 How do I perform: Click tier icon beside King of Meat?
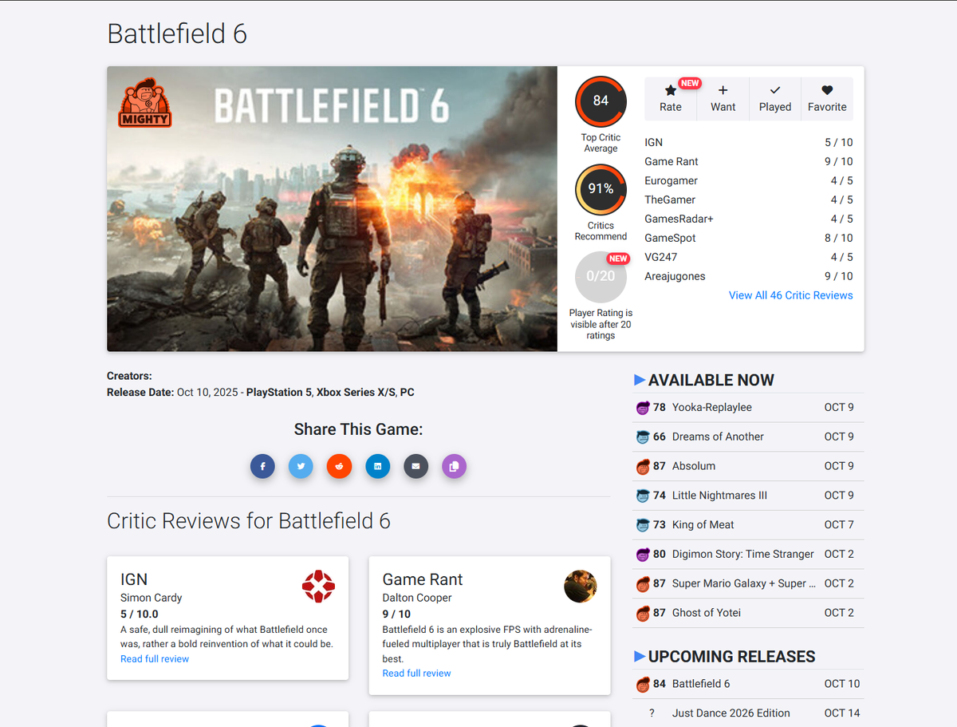pos(643,525)
